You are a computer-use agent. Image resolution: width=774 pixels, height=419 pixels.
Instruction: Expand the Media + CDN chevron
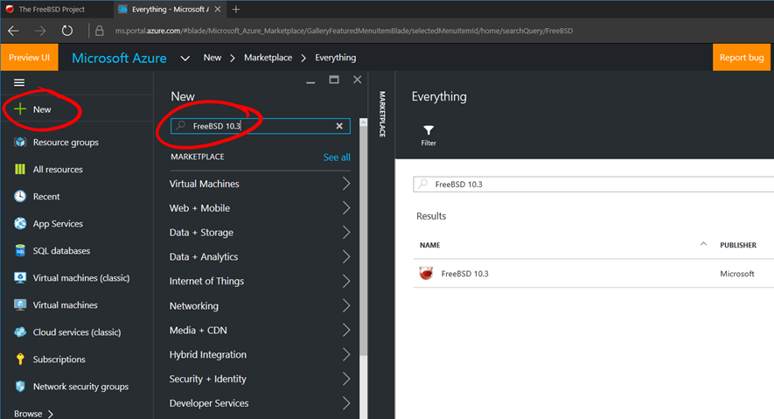click(x=346, y=330)
